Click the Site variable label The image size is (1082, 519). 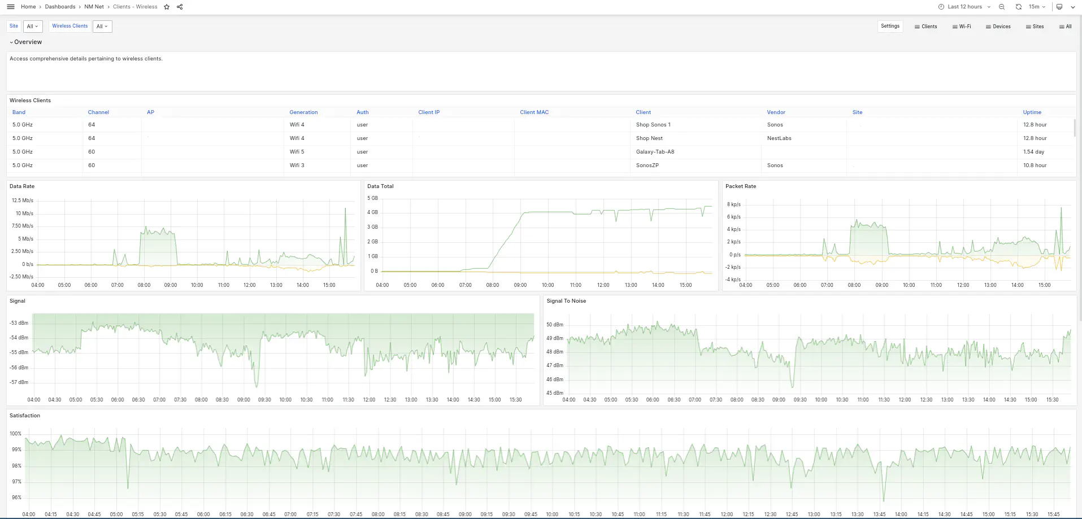[14, 26]
